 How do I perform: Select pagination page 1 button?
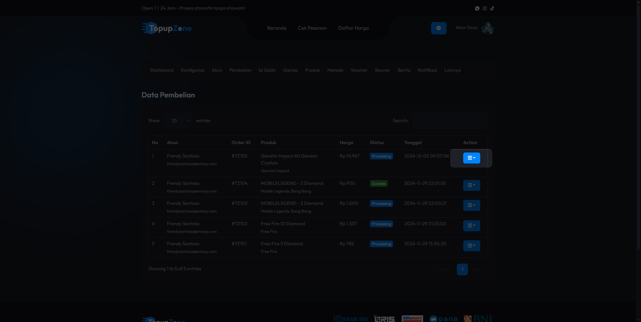462,269
